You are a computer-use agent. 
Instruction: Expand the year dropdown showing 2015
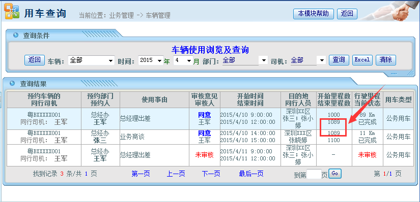click(151, 60)
